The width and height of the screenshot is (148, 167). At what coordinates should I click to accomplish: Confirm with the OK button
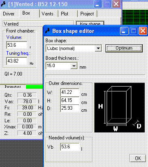(138, 158)
